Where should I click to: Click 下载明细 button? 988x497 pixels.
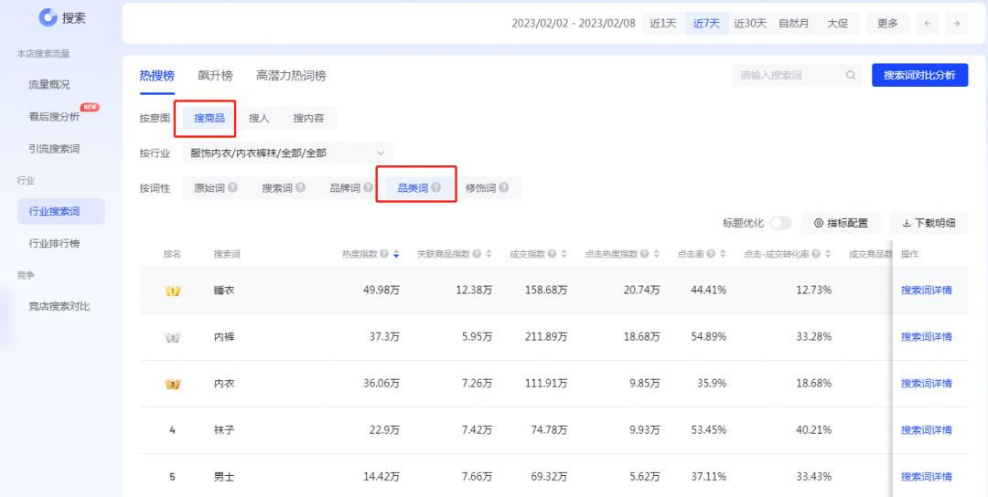click(929, 223)
